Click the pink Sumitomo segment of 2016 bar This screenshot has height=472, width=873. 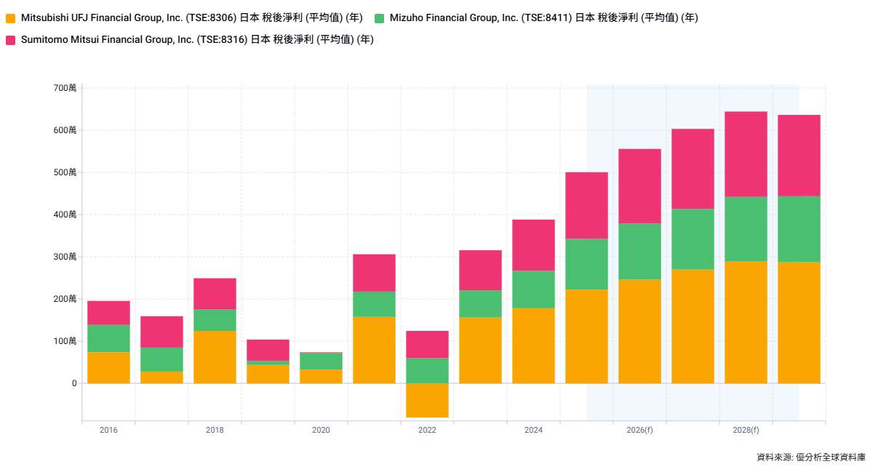click(108, 313)
